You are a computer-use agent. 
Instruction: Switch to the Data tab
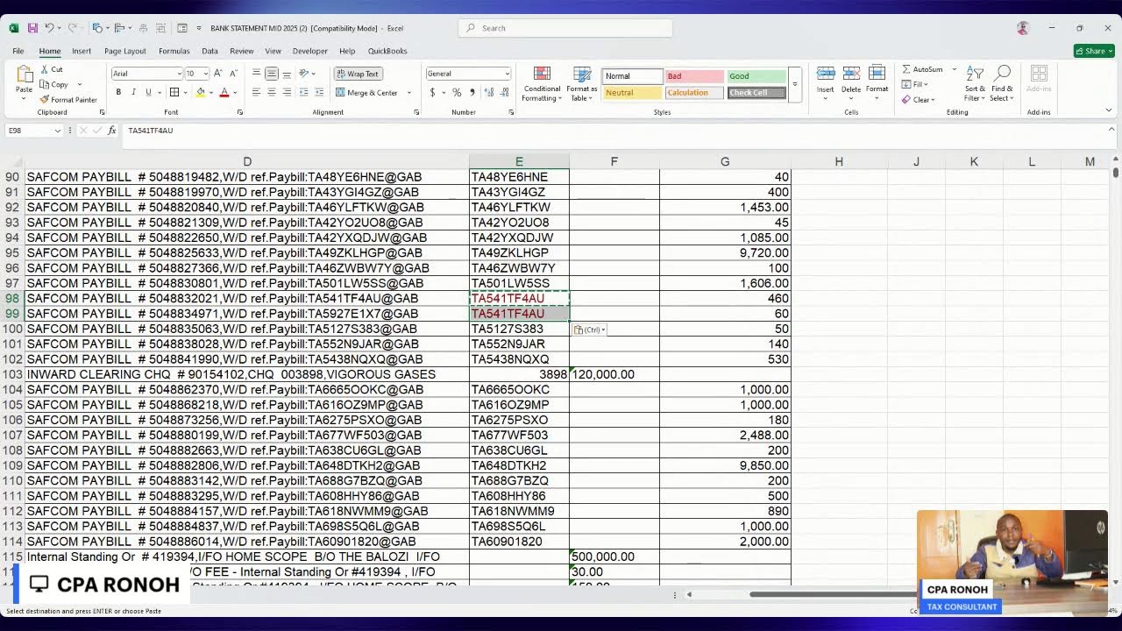click(x=209, y=51)
